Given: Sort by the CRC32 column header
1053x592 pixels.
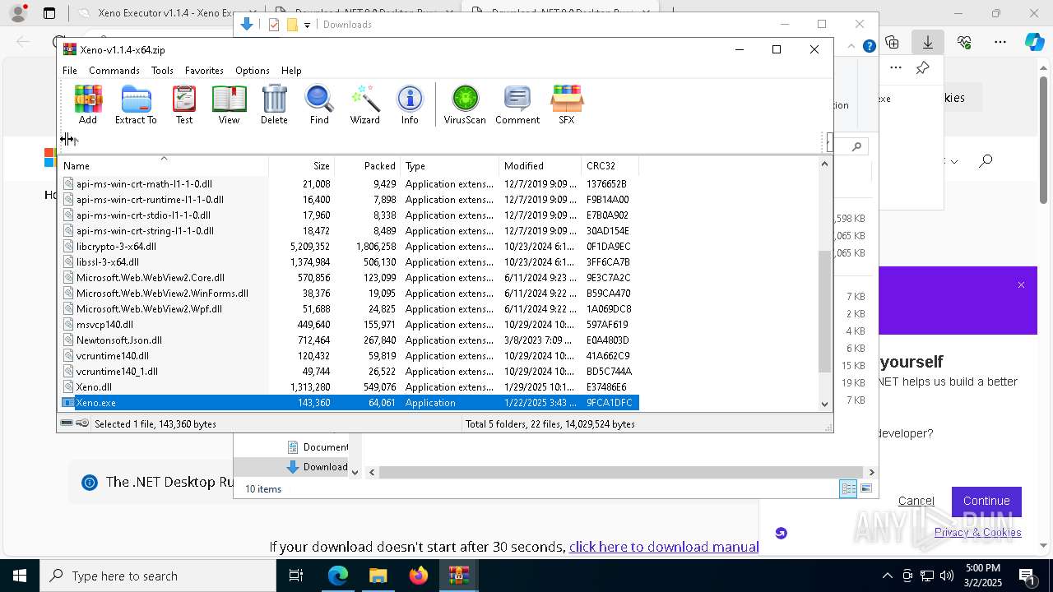Looking at the screenshot, I should [610, 165].
